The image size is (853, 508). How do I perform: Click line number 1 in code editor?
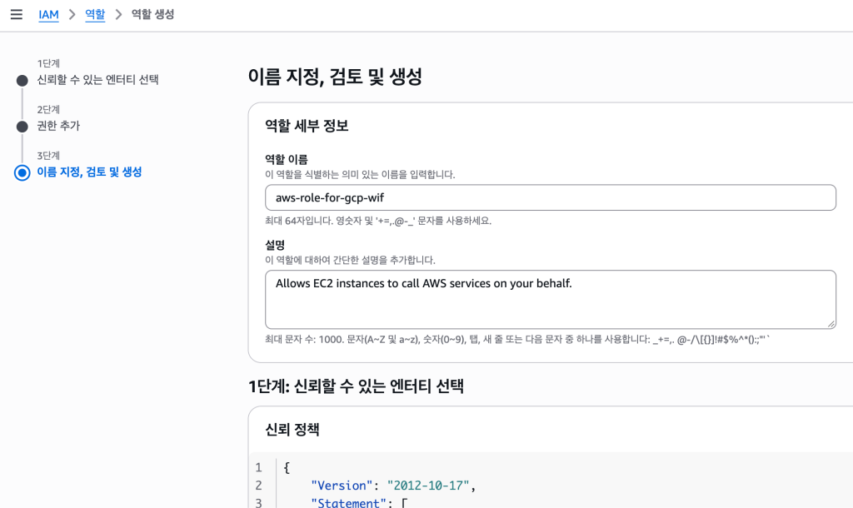point(259,468)
